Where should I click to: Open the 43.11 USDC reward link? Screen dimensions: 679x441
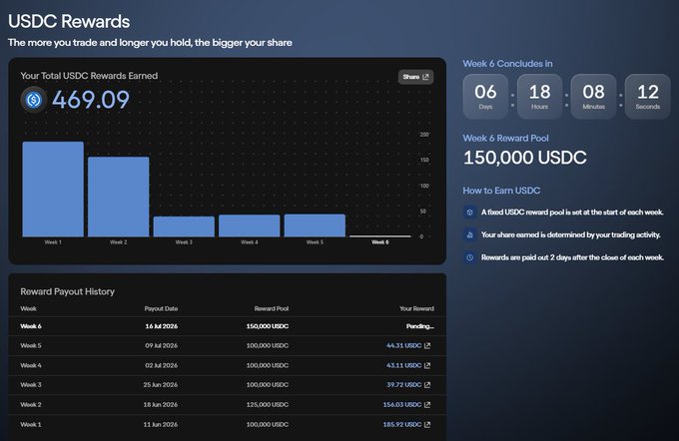click(403, 366)
